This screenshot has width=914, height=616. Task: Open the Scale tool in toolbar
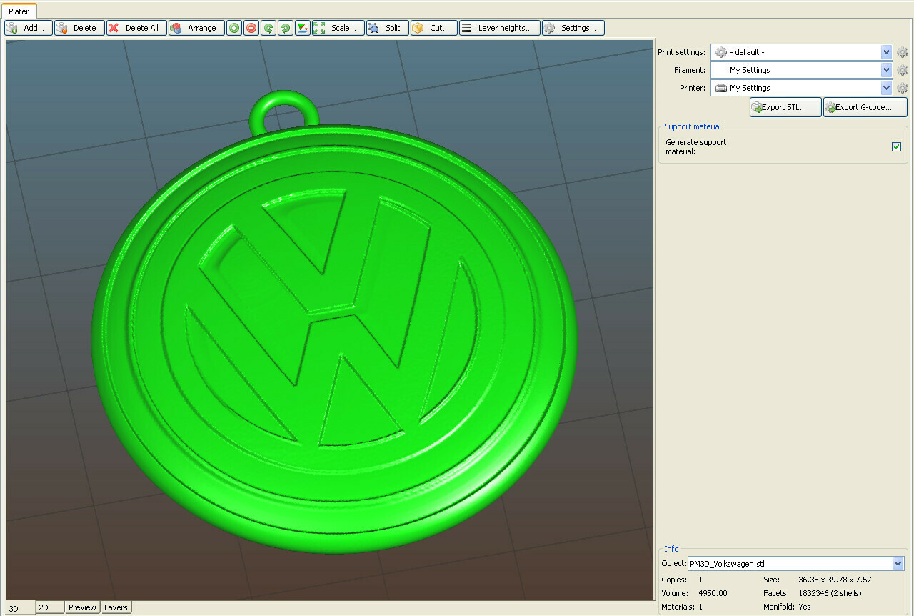point(338,28)
